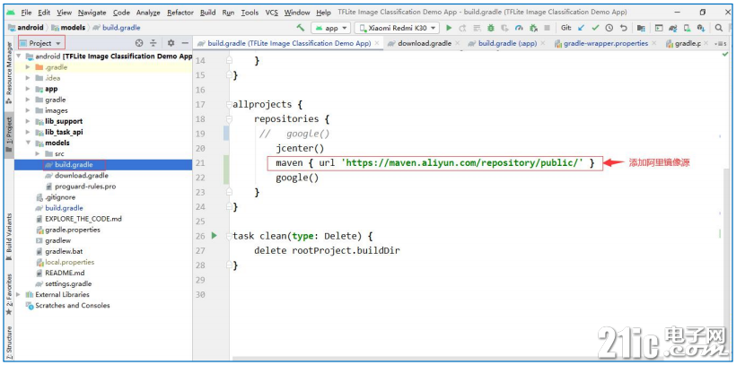Collapse the models module arrow

click(28, 143)
